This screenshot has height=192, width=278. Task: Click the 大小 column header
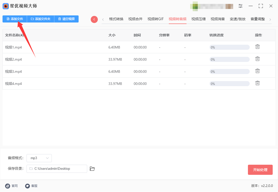112,35
